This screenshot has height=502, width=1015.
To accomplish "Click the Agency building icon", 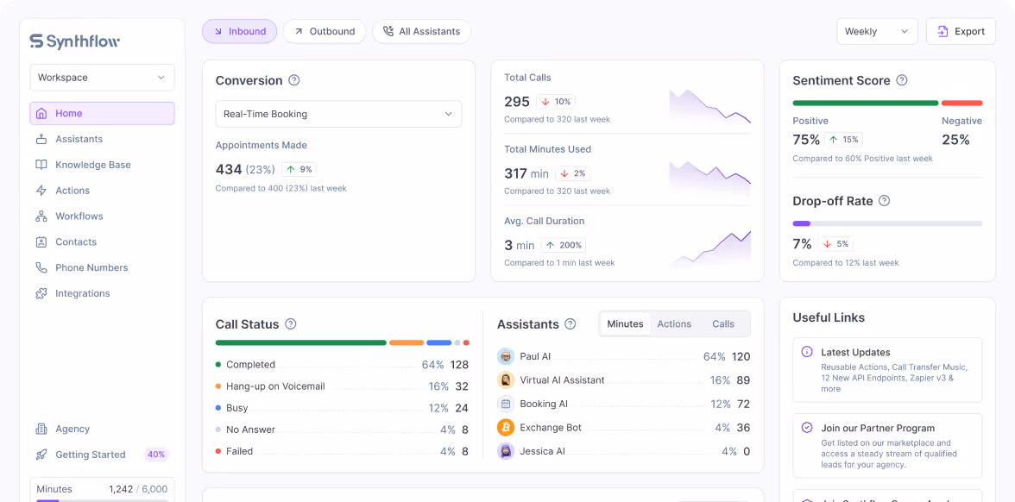I will coord(41,429).
